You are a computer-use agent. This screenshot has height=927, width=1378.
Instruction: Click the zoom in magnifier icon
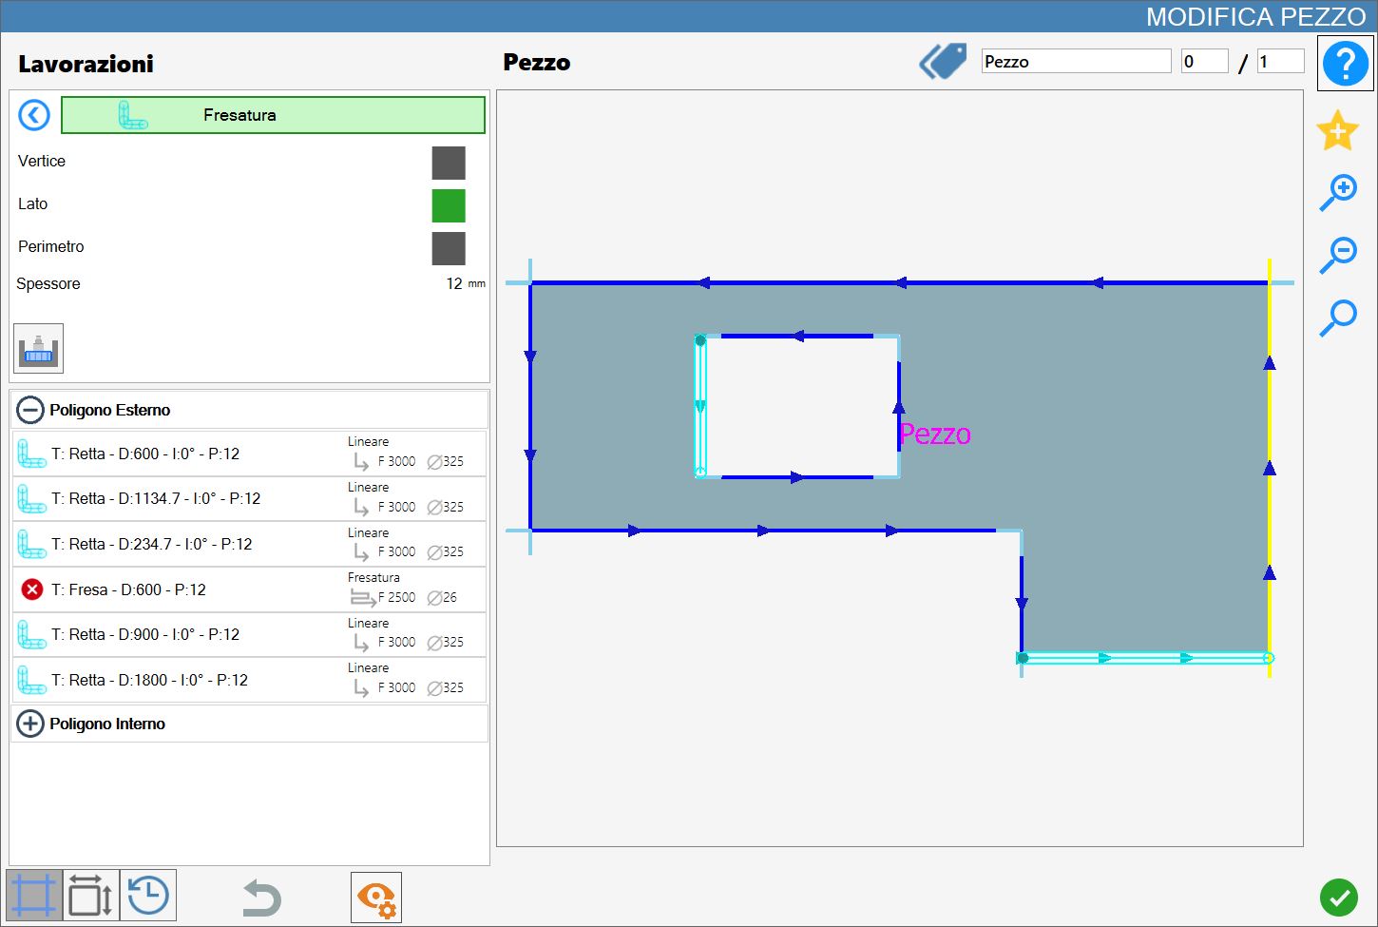coord(1338,193)
